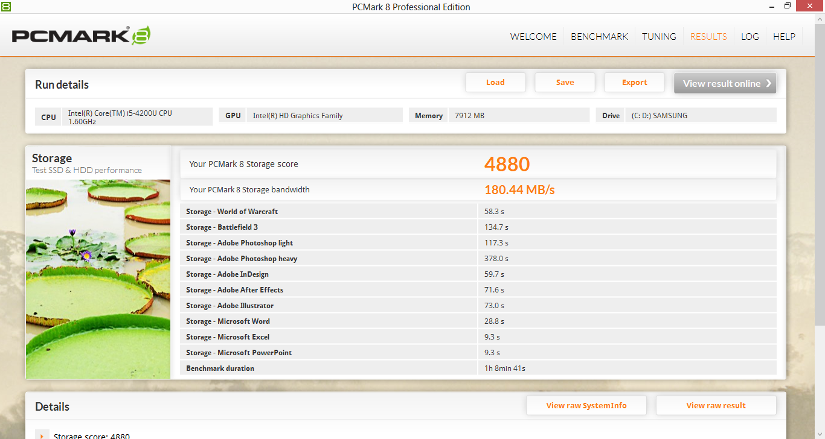
Task: Open the WELCOME tab
Action: tap(533, 36)
